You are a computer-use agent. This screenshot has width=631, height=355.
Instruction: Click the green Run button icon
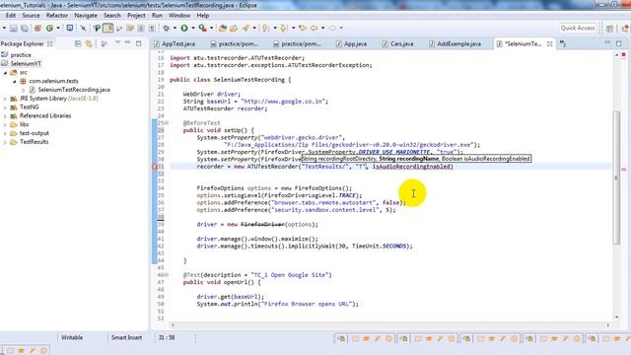(184, 28)
